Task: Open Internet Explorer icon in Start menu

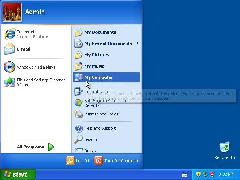Action: click(10, 34)
